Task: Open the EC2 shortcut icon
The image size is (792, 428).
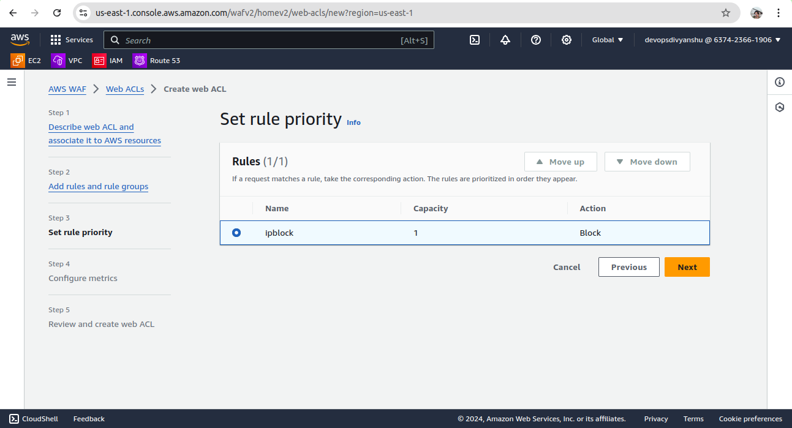Action: 18,61
